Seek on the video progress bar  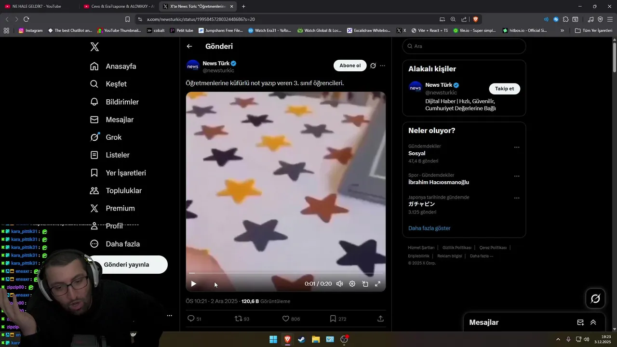pyautogui.click(x=286, y=273)
